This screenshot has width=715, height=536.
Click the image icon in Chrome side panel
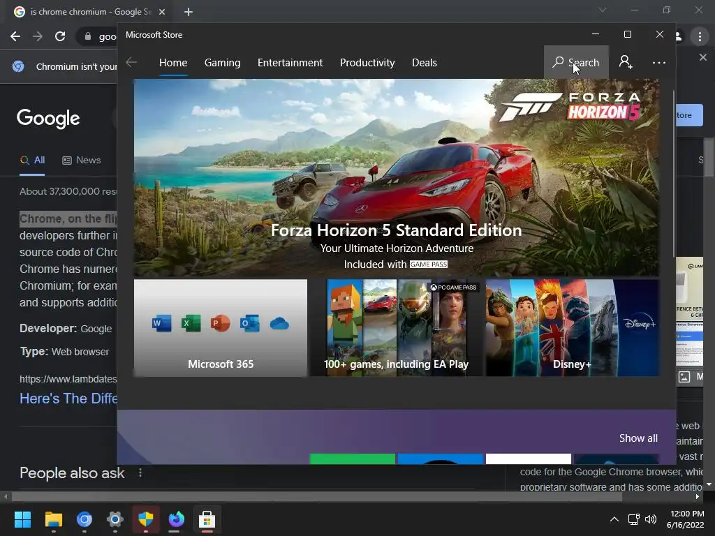[684, 377]
